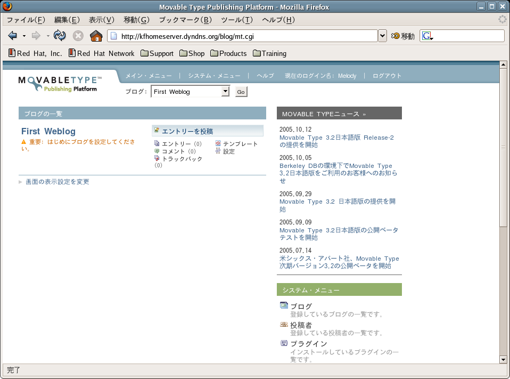This screenshot has width=510, height=379.
Task: Click the Forward navigation arrow
Action: pos(36,36)
